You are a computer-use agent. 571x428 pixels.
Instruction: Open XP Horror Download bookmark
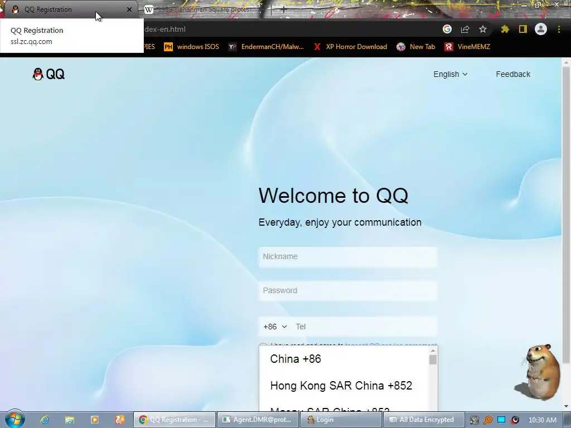(x=350, y=47)
